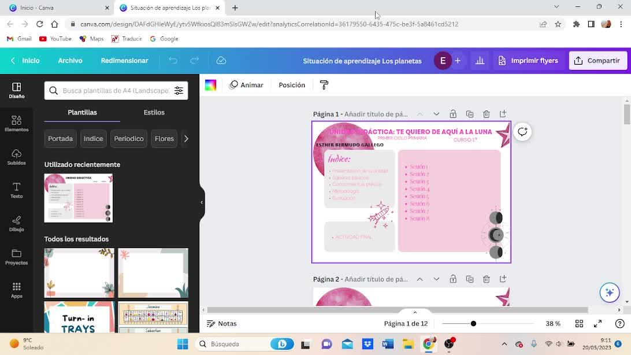
Task: Lock Página 1 with the padlock icon
Action: pos(453,114)
